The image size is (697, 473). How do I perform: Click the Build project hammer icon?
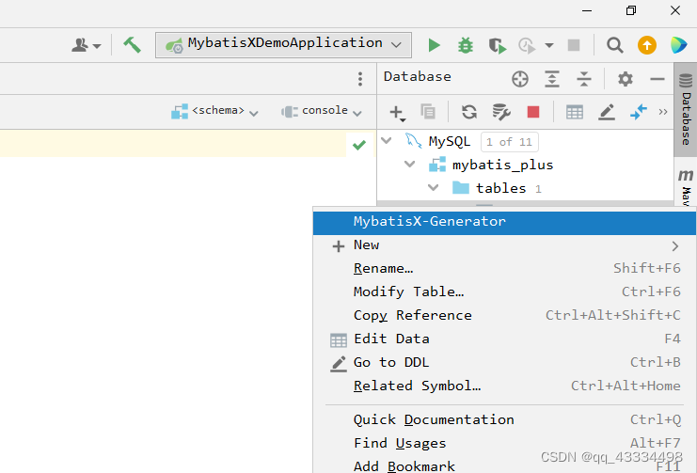point(132,45)
